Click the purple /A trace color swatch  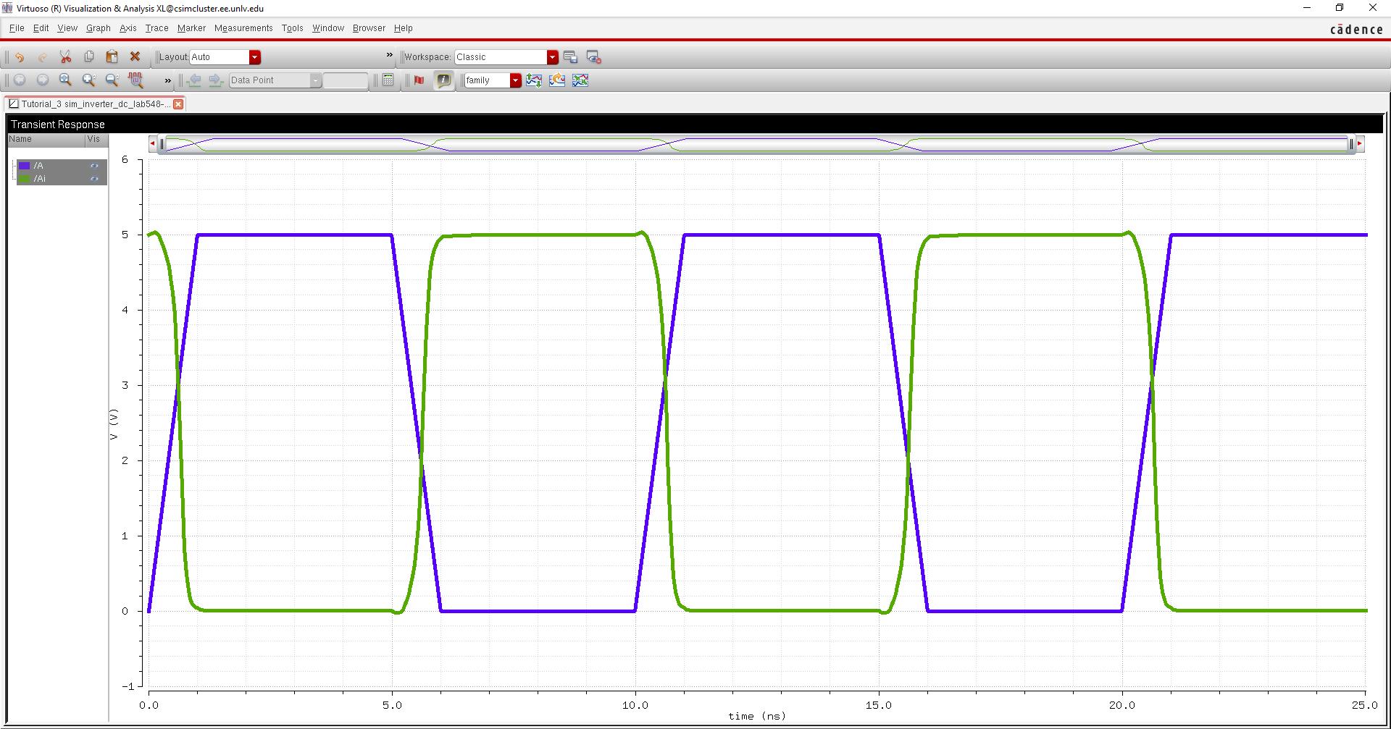[x=25, y=166]
